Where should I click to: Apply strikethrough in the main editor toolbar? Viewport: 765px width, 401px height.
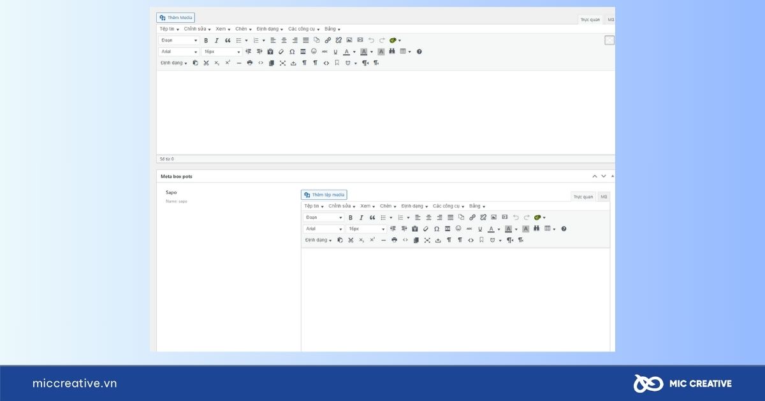324,52
